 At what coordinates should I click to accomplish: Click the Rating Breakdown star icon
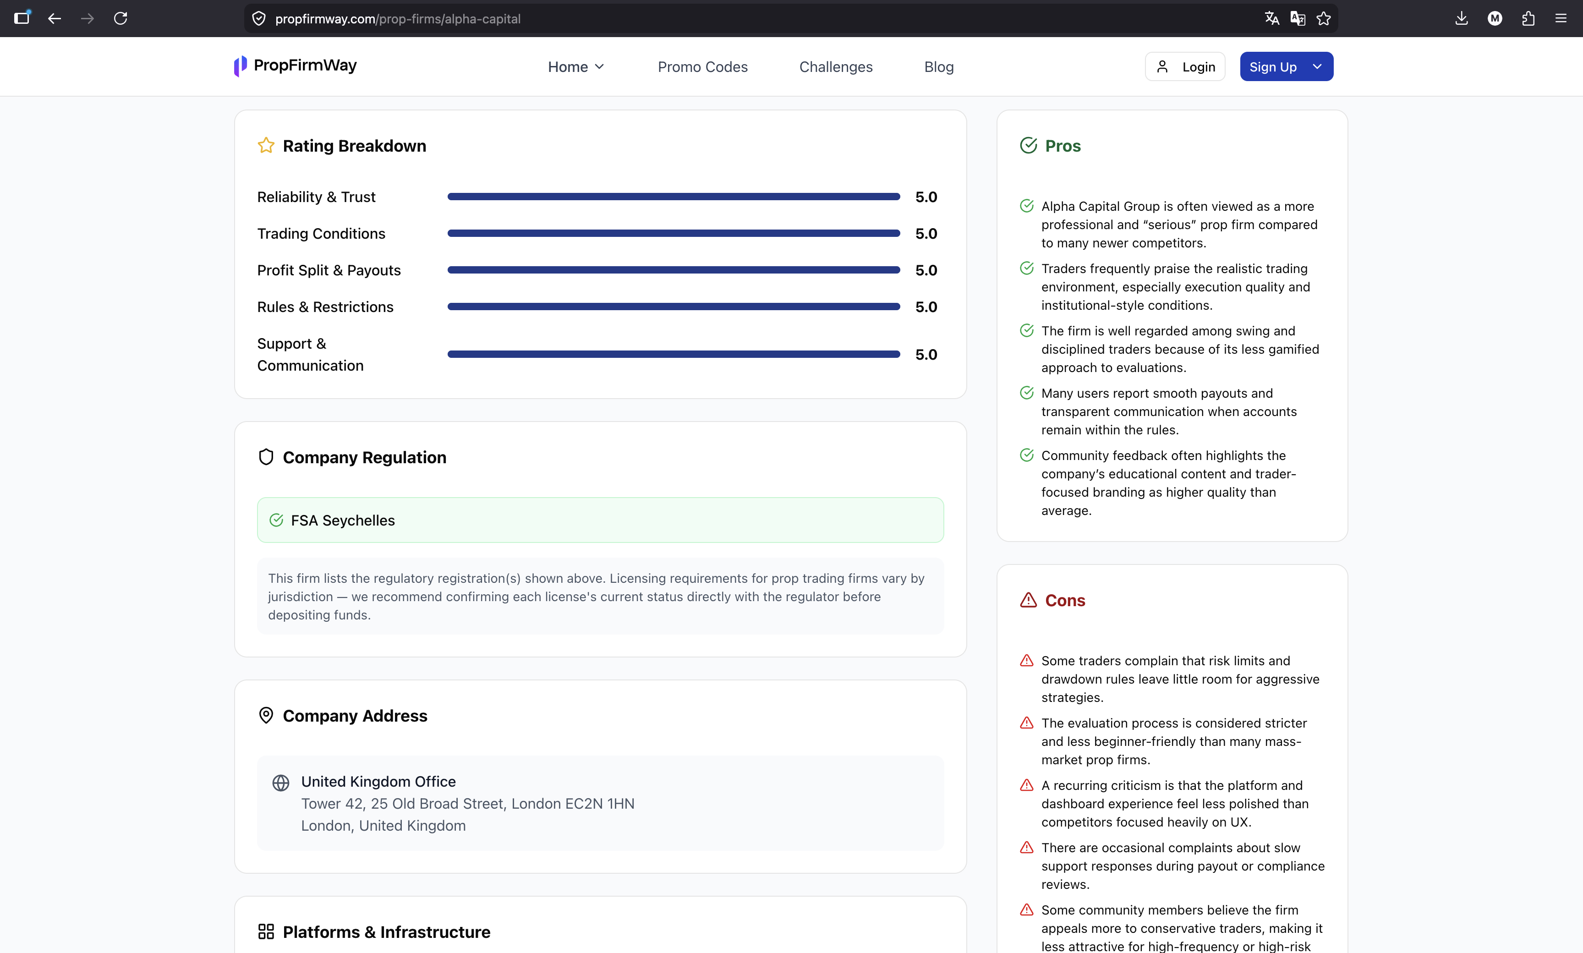click(x=266, y=146)
